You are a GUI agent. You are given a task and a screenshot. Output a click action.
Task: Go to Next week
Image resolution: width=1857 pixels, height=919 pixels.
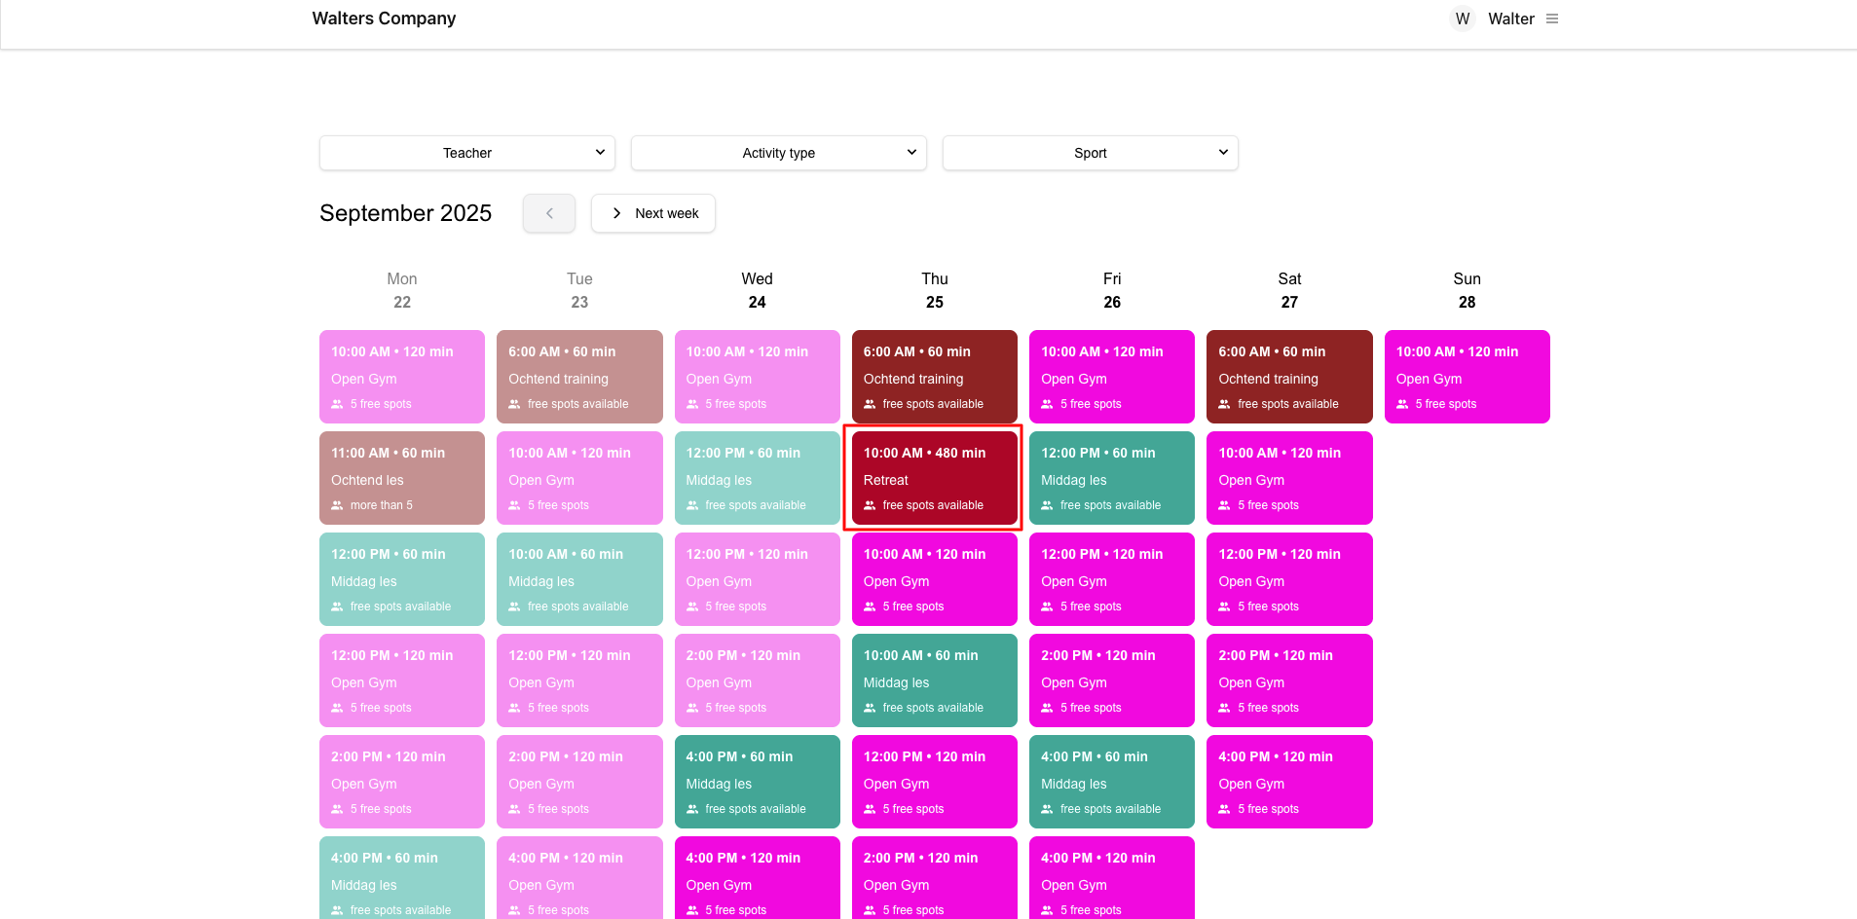(x=653, y=213)
